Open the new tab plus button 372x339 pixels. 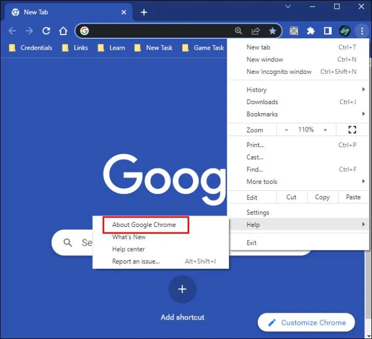[144, 12]
